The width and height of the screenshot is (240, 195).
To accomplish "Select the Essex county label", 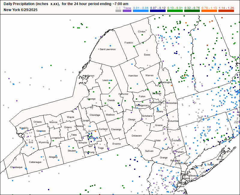I will tap(147, 55).
